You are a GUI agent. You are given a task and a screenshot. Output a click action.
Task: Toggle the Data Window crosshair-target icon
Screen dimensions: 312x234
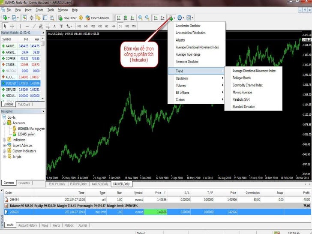tap(31, 18)
